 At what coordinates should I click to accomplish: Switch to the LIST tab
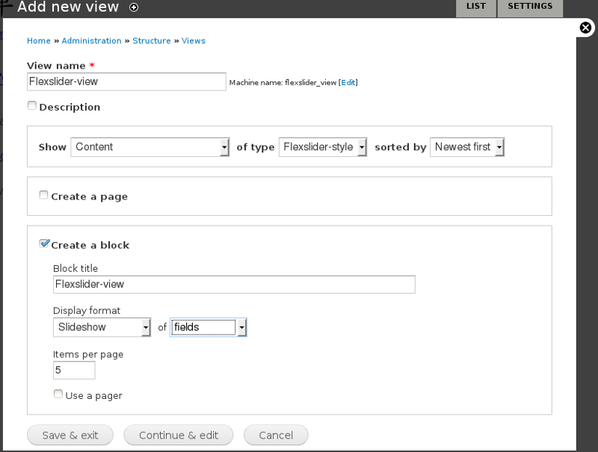click(476, 7)
